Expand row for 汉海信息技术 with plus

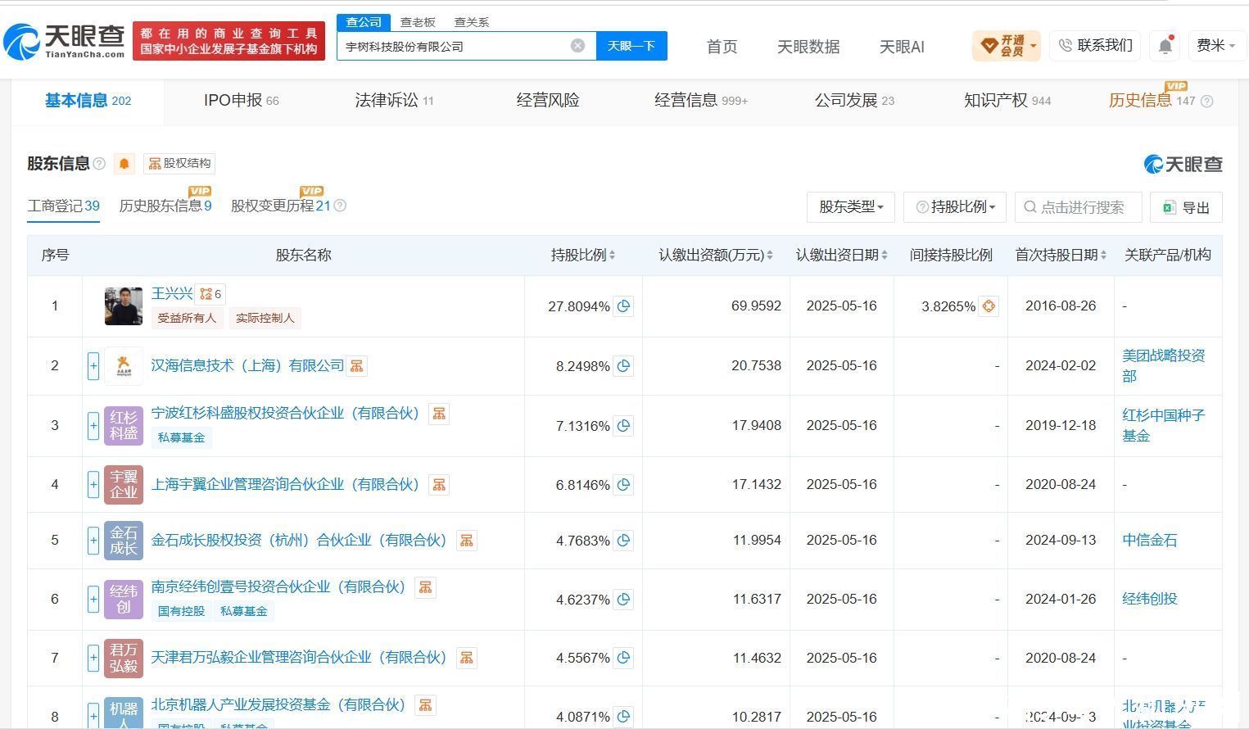tap(93, 366)
